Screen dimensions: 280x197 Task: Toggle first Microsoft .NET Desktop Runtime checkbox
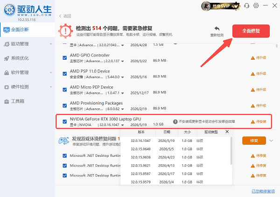tap(65, 156)
